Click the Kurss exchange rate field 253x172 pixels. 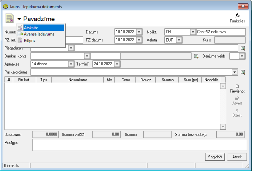pyautogui.click(x=230, y=40)
